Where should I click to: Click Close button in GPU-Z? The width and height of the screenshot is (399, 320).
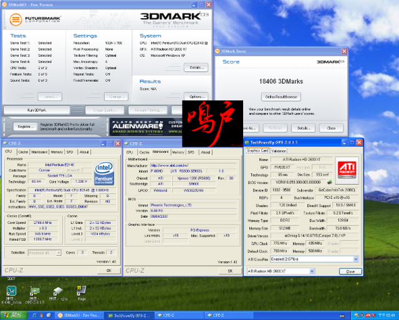(x=350, y=271)
